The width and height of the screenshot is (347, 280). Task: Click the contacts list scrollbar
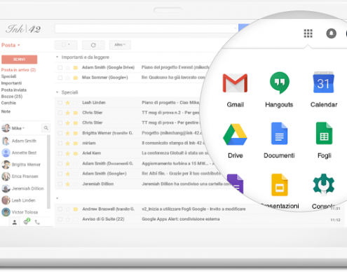click(x=48, y=171)
